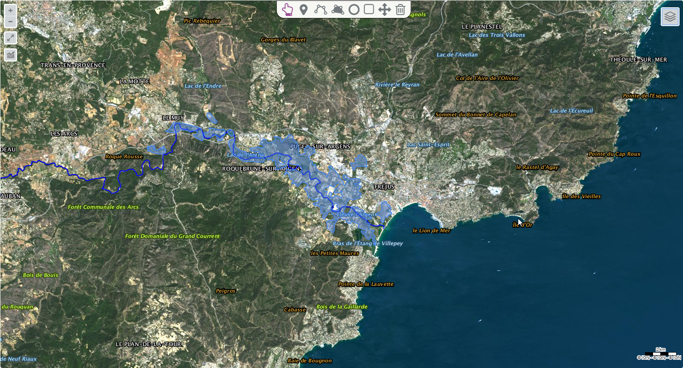Expand the layer switcher panel

coord(670,17)
